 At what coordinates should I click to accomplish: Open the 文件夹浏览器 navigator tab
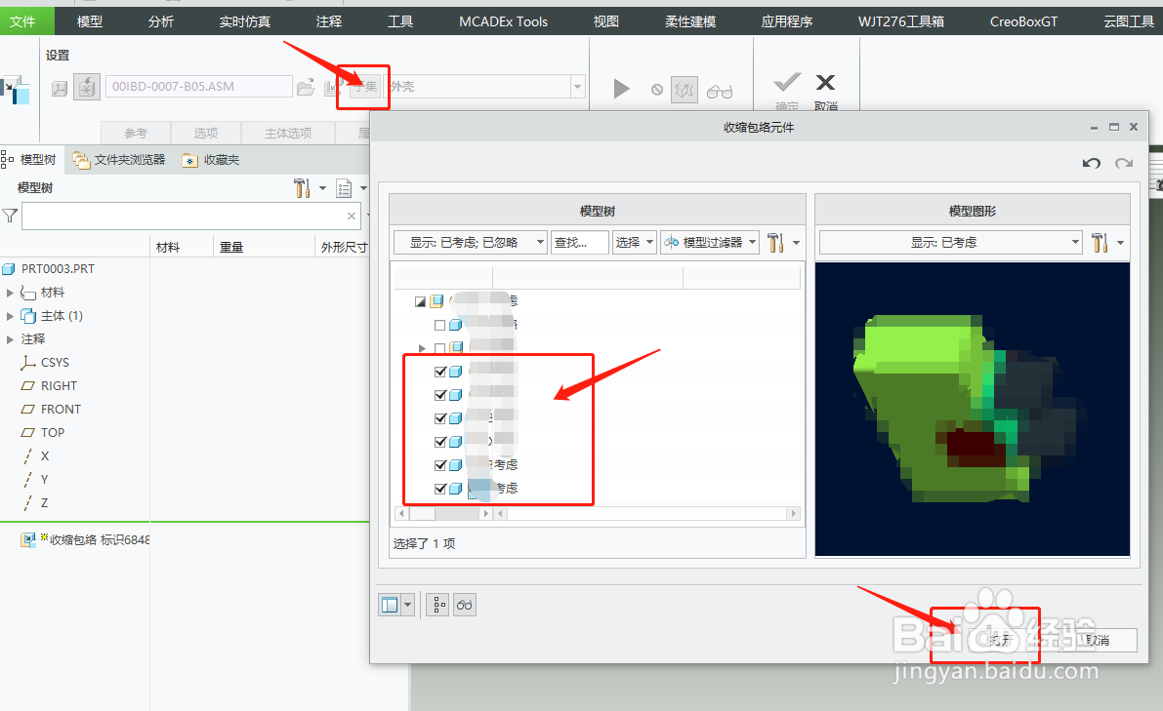[x=119, y=159]
